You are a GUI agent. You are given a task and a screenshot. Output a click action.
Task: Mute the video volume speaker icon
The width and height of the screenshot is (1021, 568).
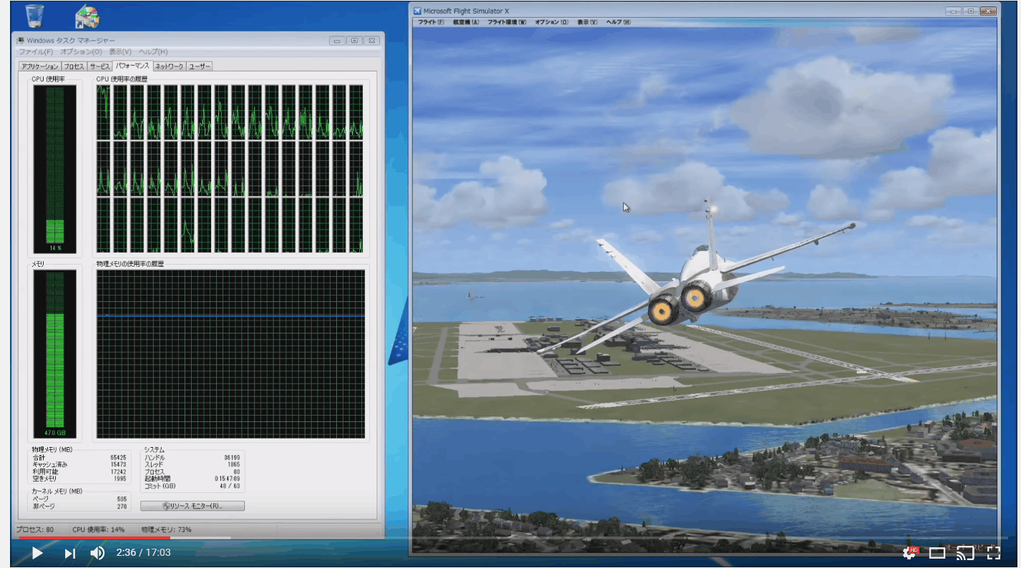pyautogui.click(x=97, y=553)
